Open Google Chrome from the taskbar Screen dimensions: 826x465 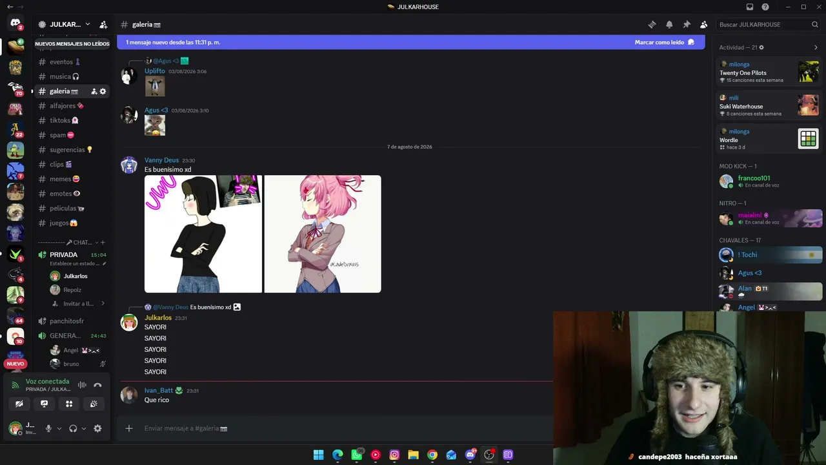click(x=432, y=455)
